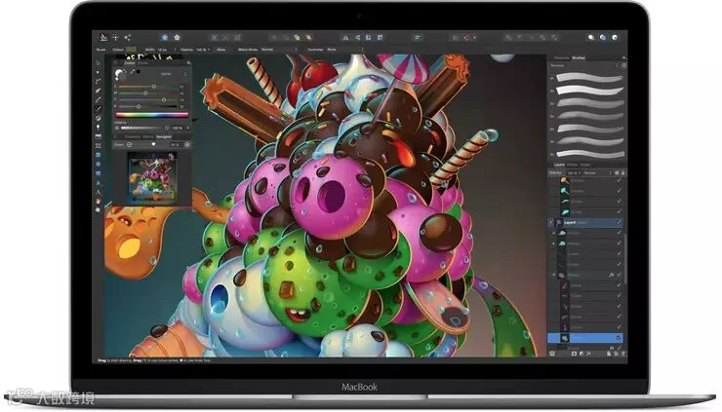Expand the layer group with the fx icon
722x412 pixels.
point(553,275)
